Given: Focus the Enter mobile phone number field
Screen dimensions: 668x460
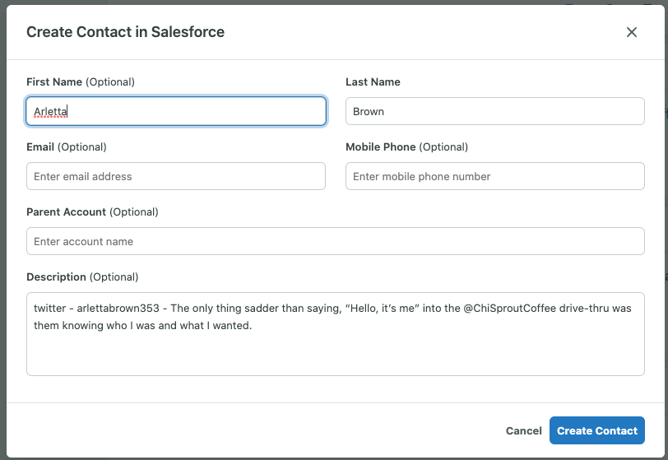Looking at the screenshot, I should click(x=494, y=176).
